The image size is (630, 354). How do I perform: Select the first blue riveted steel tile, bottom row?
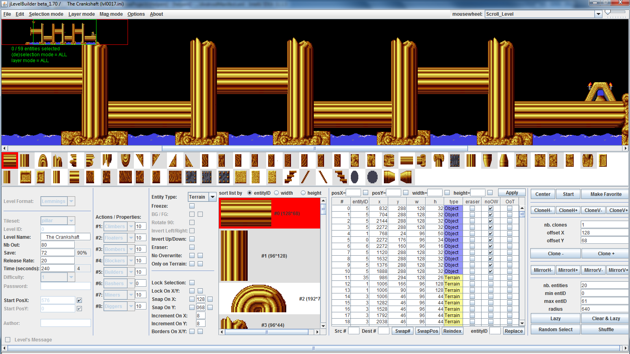click(x=191, y=177)
